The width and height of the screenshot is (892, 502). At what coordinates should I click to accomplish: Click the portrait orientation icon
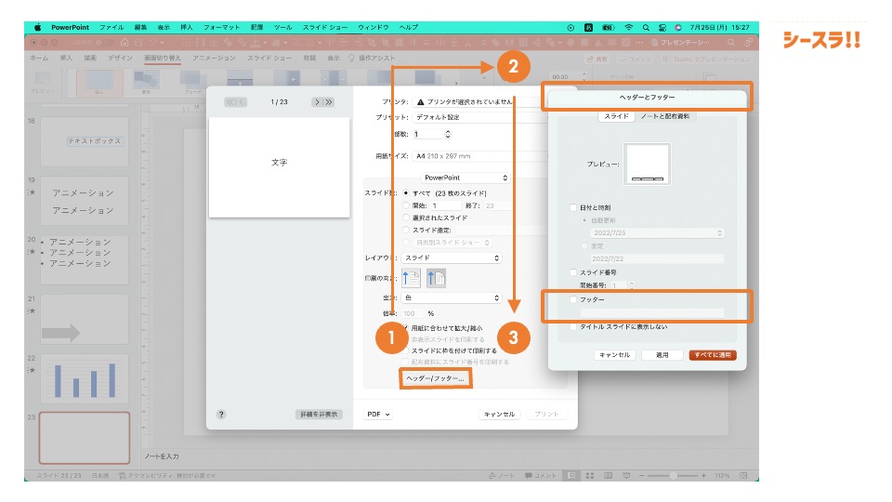(412, 277)
